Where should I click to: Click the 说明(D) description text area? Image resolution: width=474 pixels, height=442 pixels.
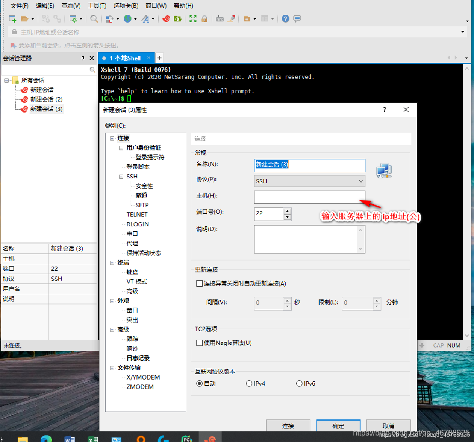click(x=310, y=239)
